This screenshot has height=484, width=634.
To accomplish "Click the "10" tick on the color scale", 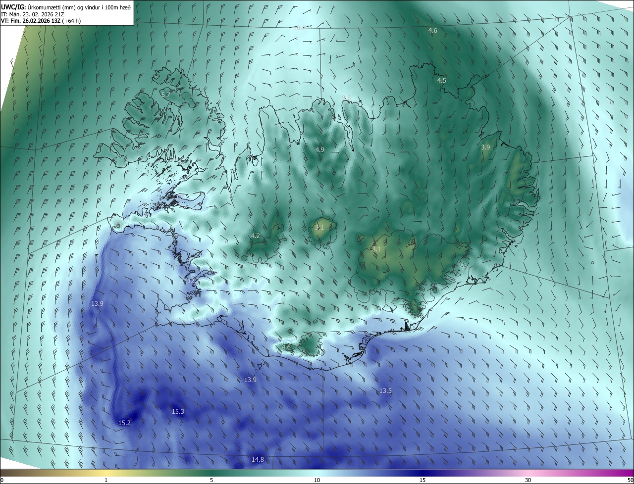I will (x=317, y=480).
